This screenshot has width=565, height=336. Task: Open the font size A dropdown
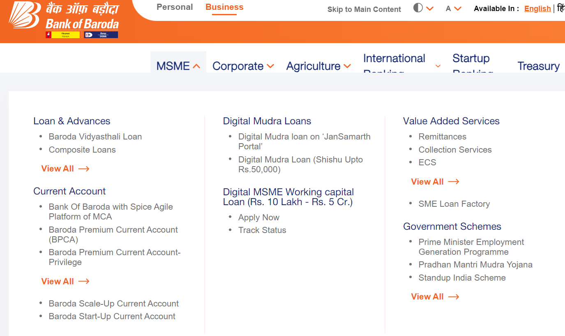[x=453, y=9]
